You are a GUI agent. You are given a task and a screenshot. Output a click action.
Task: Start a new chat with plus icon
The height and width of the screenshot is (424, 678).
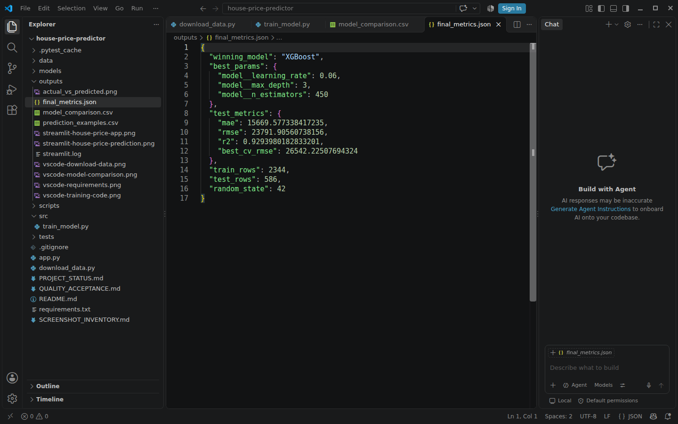pos(608,24)
